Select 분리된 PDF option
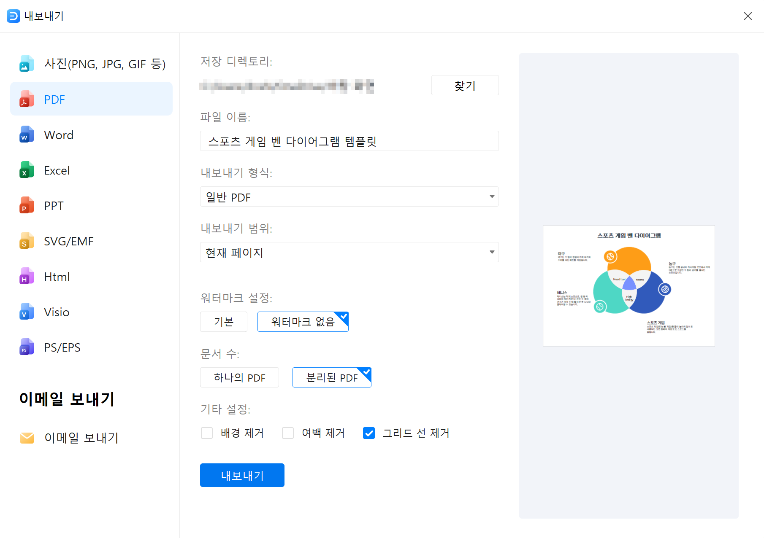The height and width of the screenshot is (538, 764). pyautogui.click(x=332, y=377)
